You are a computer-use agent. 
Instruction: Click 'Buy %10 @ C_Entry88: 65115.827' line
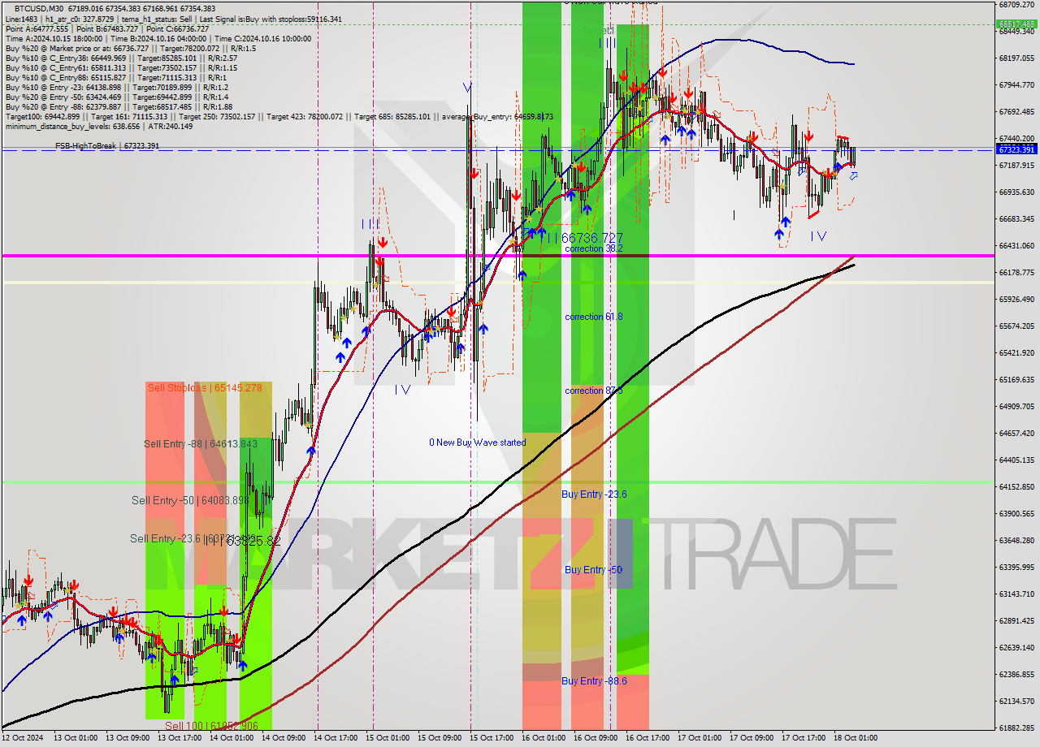click(x=65, y=77)
